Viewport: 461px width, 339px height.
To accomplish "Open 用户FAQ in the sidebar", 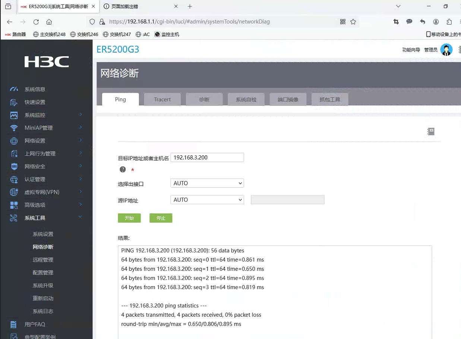I will (x=35, y=324).
